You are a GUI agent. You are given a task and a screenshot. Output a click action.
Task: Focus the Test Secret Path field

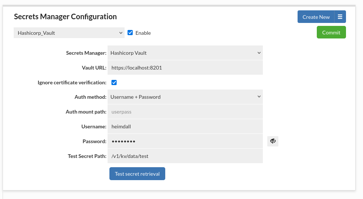tap(185, 156)
